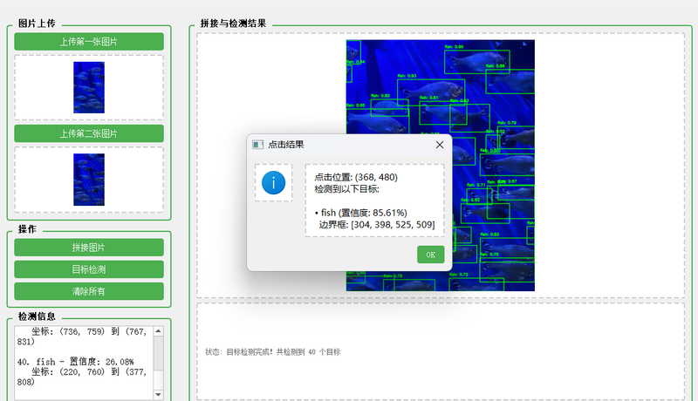This screenshot has width=698, height=401.
Task: Click the 拼接图片 stitch button
Action: pyautogui.click(x=89, y=248)
